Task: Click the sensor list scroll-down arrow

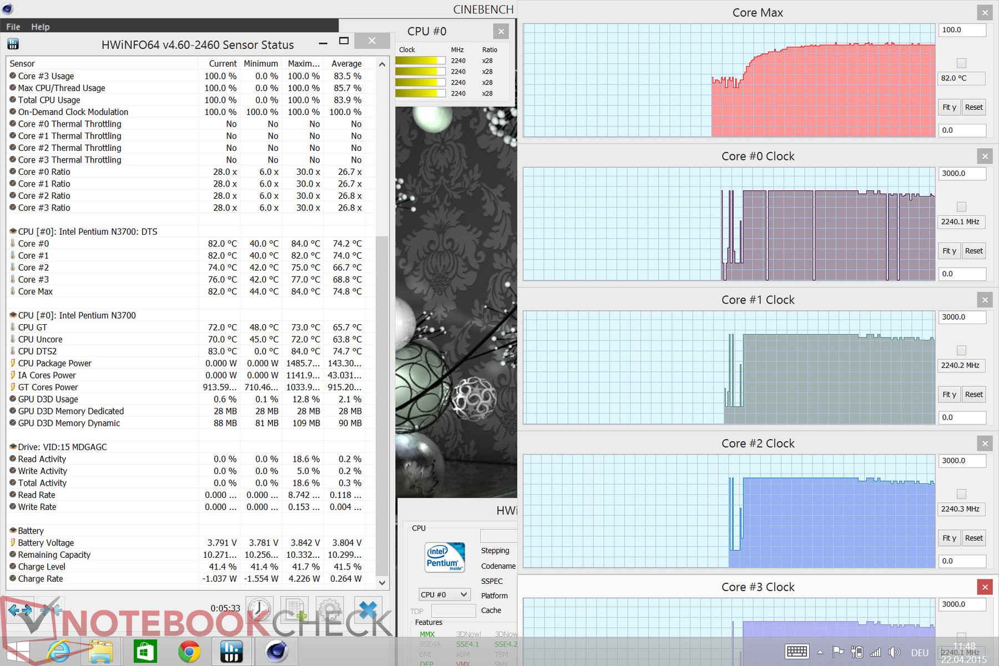Action: pyautogui.click(x=382, y=583)
